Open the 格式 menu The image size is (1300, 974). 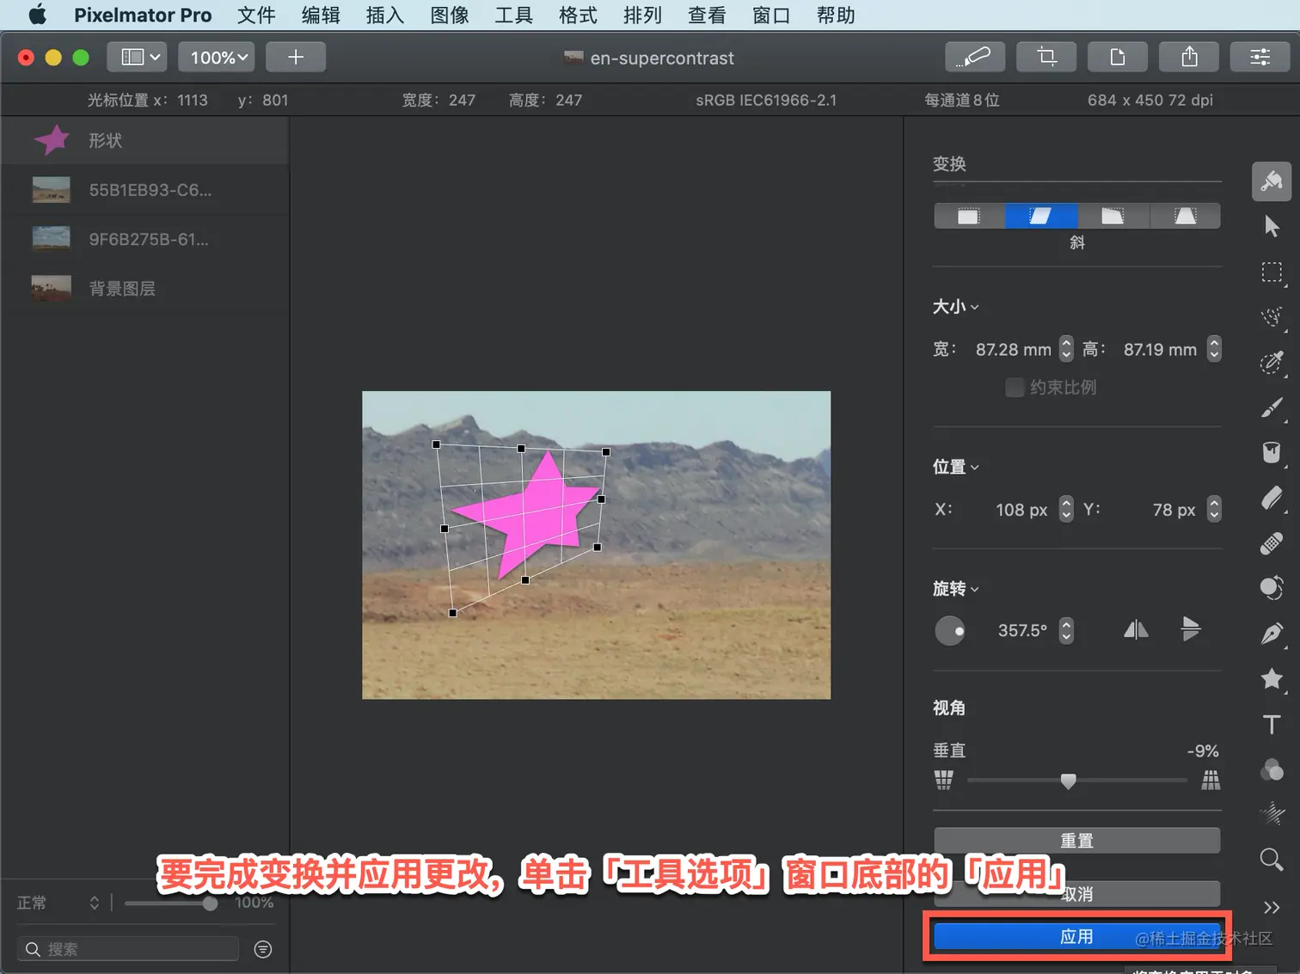(x=578, y=15)
